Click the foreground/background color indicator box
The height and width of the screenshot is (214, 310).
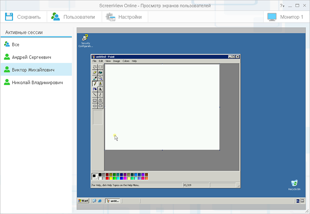pyautogui.click(x=95, y=176)
